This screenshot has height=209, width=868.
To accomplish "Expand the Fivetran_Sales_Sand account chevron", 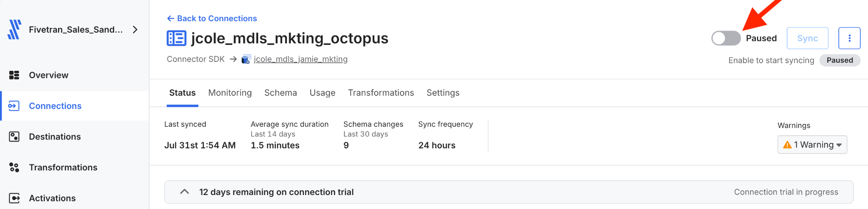I will pyautogui.click(x=135, y=29).
